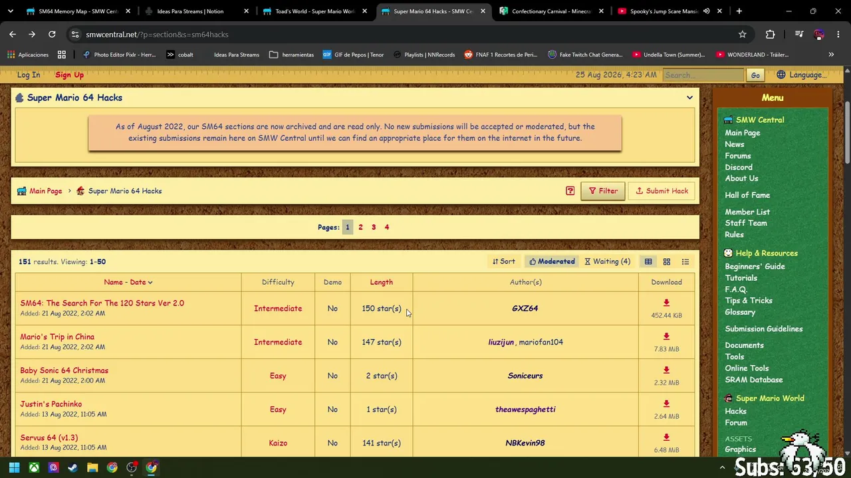The width and height of the screenshot is (851, 478).
Task: Open the Chrome profile avatar
Action: point(819,35)
